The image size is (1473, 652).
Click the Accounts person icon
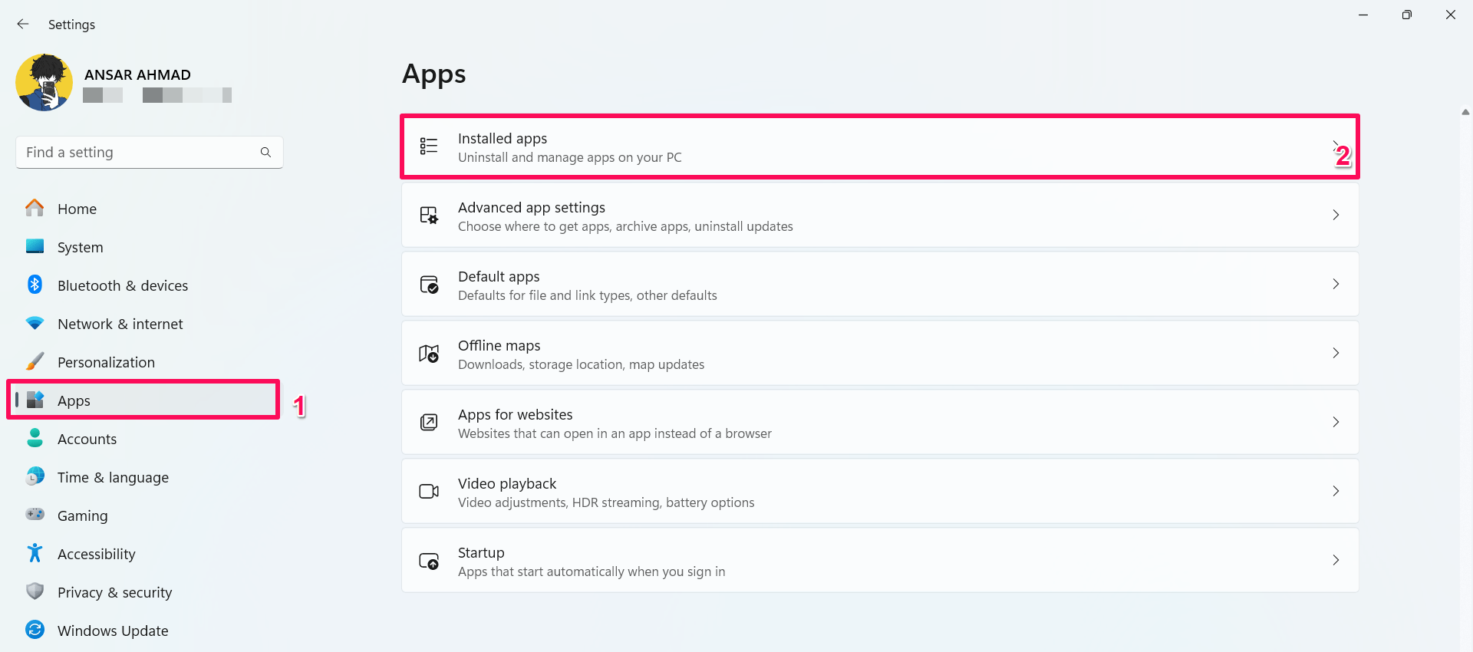tap(35, 438)
